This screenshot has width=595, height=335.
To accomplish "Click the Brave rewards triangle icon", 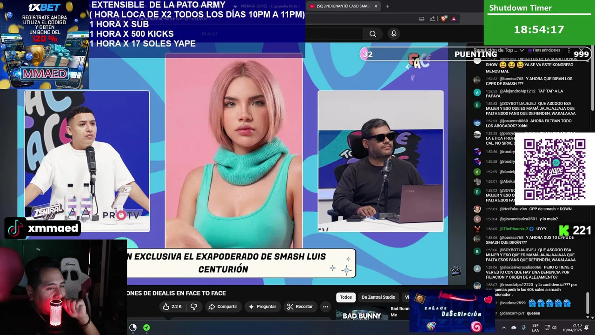I will (x=454, y=19).
